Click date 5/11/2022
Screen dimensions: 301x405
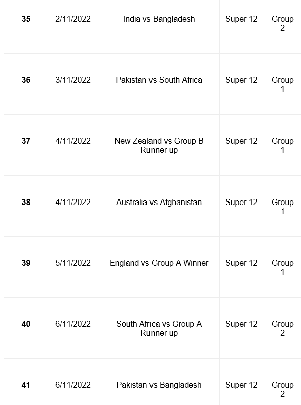point(73,263)
